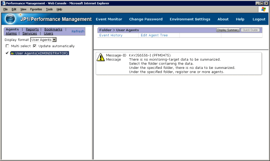This screenshot has height=161, width=270.
Task: Log out via the Logout link
Action: (x=259, y=19)
